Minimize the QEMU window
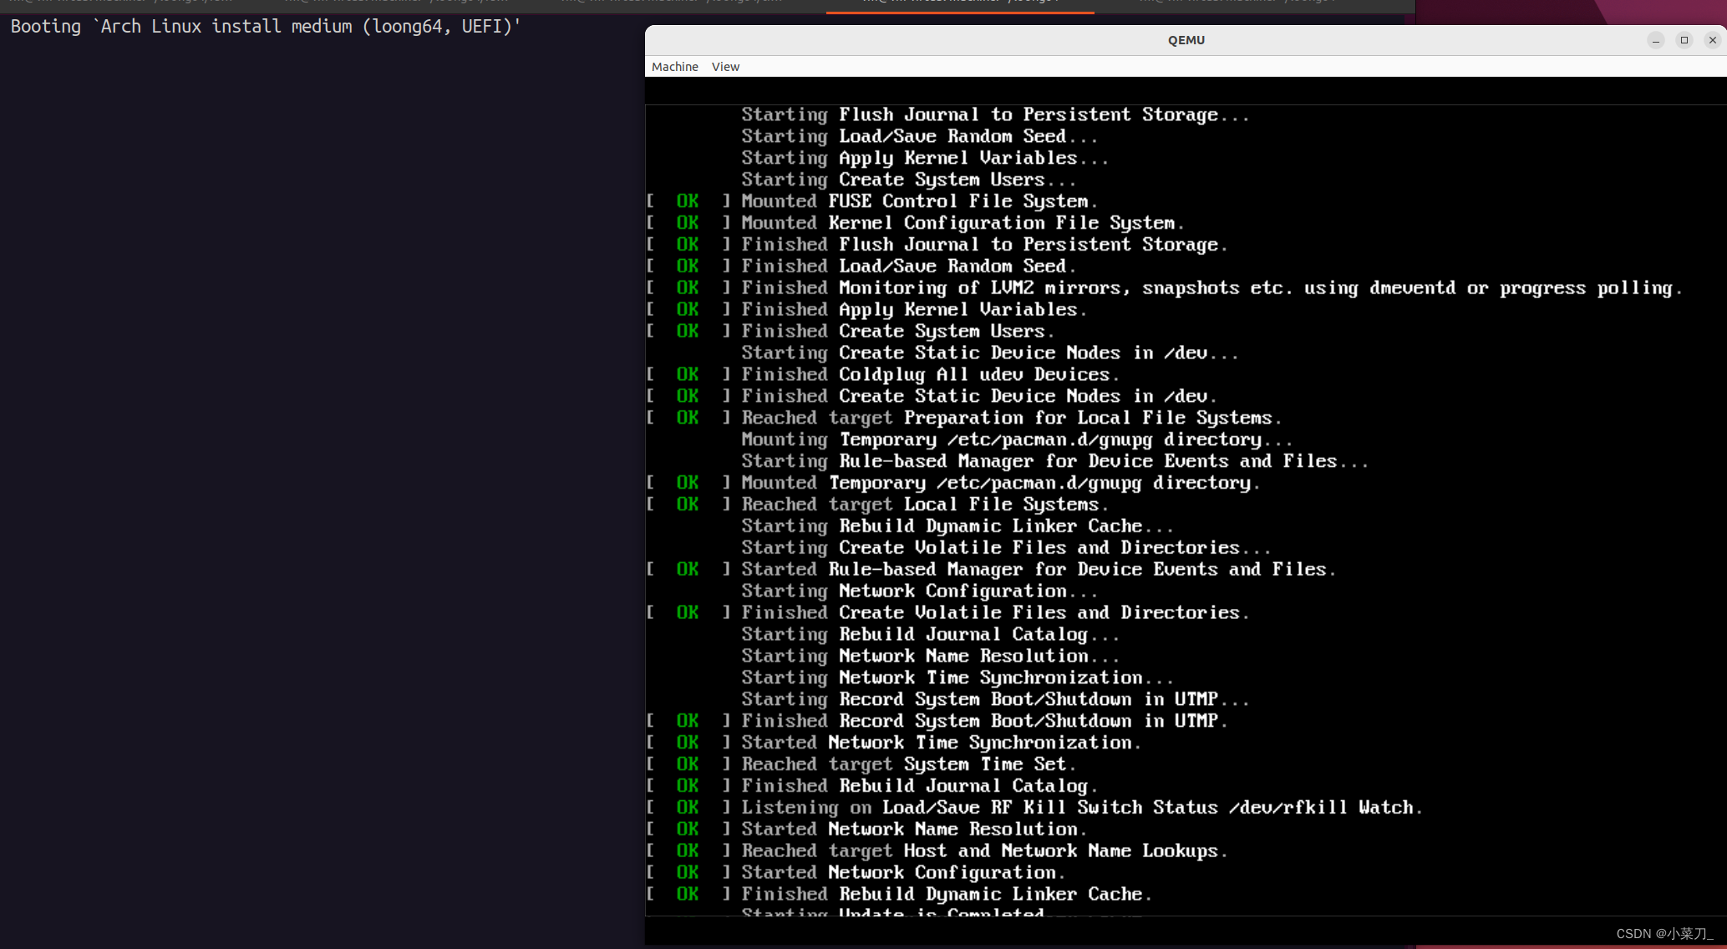This screenshot has height=949, width=1727. 1656,40
